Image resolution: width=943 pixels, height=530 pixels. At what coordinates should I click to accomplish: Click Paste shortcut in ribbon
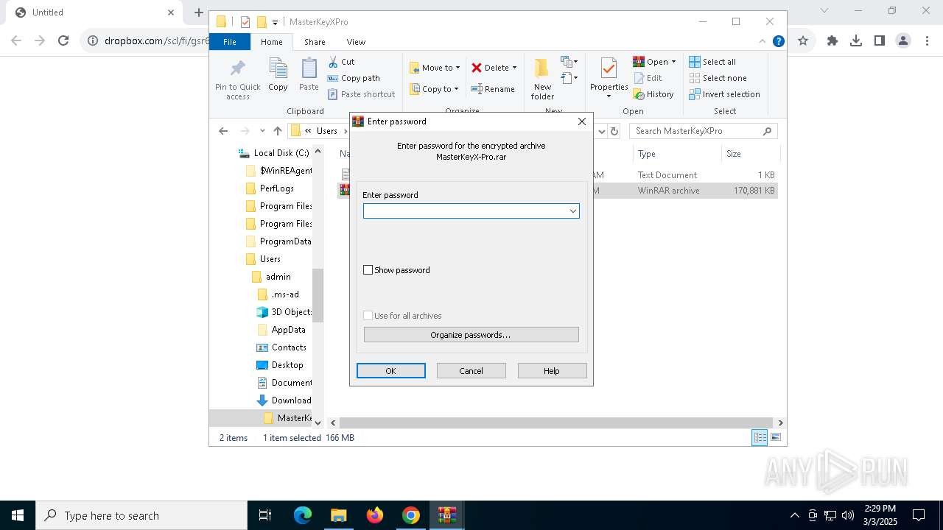click(361, 94)
